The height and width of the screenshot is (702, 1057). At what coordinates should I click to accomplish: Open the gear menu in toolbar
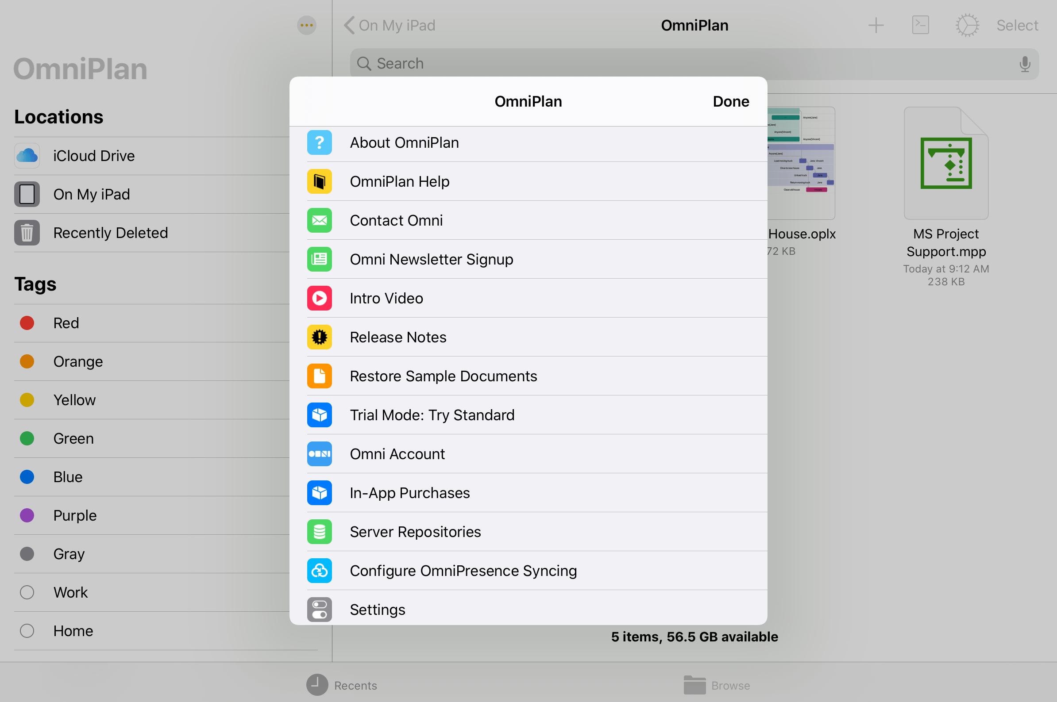pos(968,25)
